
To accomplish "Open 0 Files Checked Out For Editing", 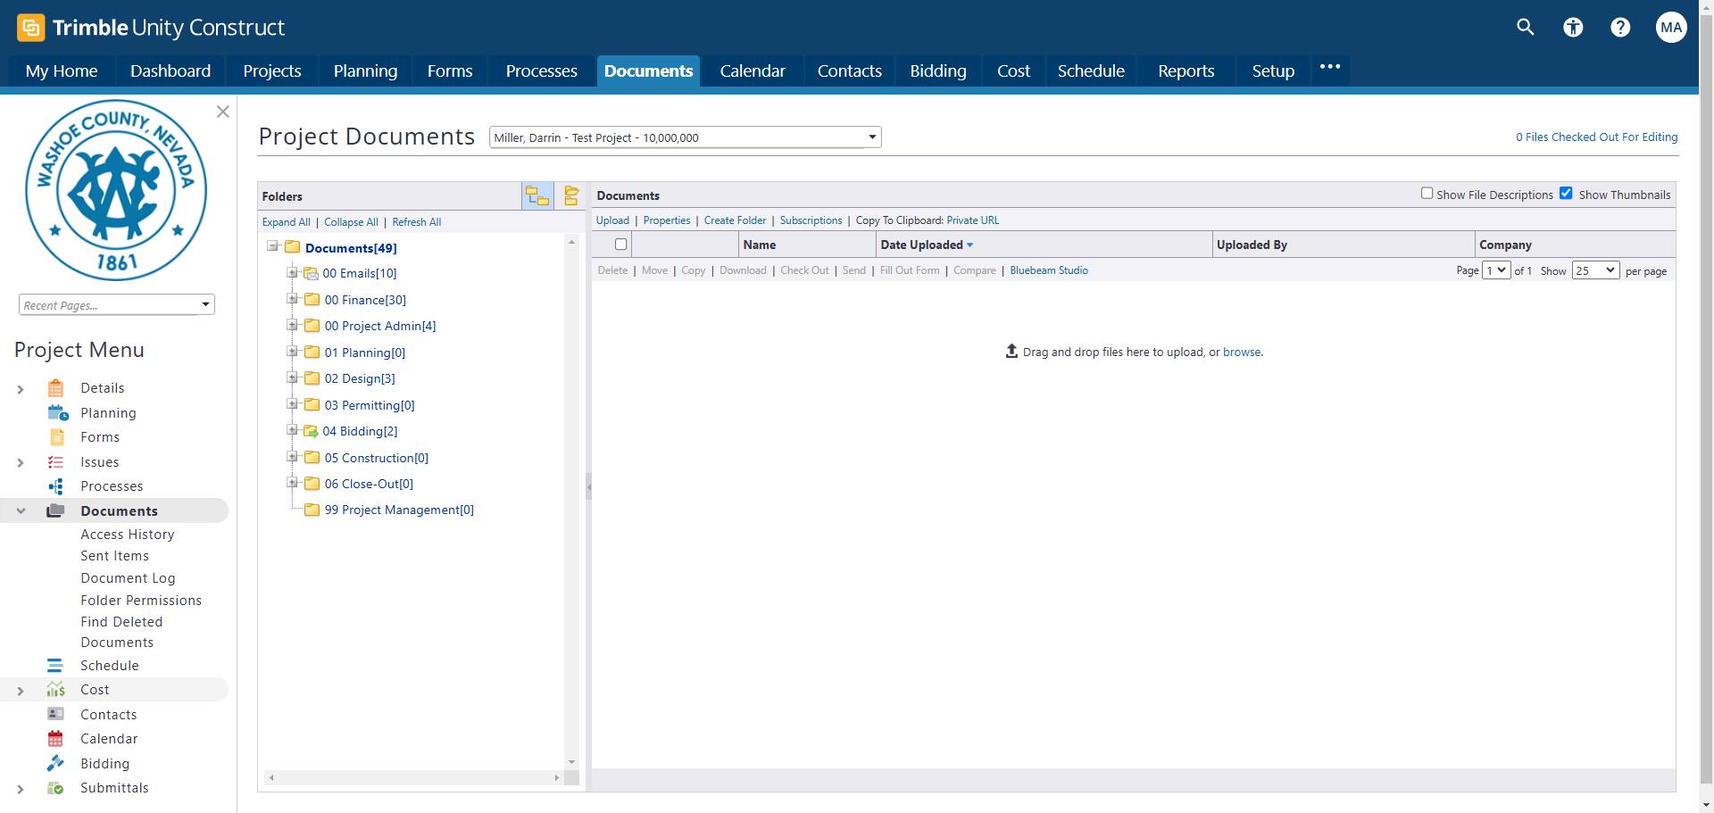I will 1596,137.
